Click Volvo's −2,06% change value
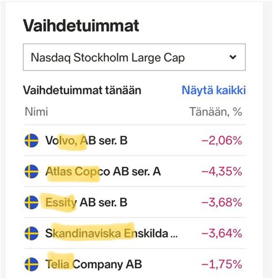 click(222, 140)
